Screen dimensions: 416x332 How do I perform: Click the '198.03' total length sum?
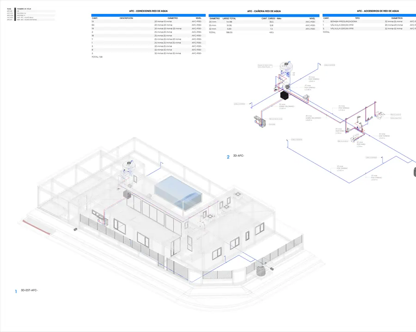[x=229, y=32]
